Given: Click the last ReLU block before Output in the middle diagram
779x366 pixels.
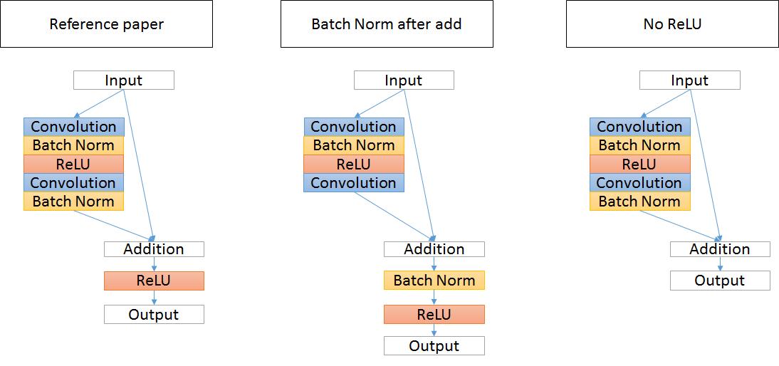Looking at the screenshot, I should [434, 315].
